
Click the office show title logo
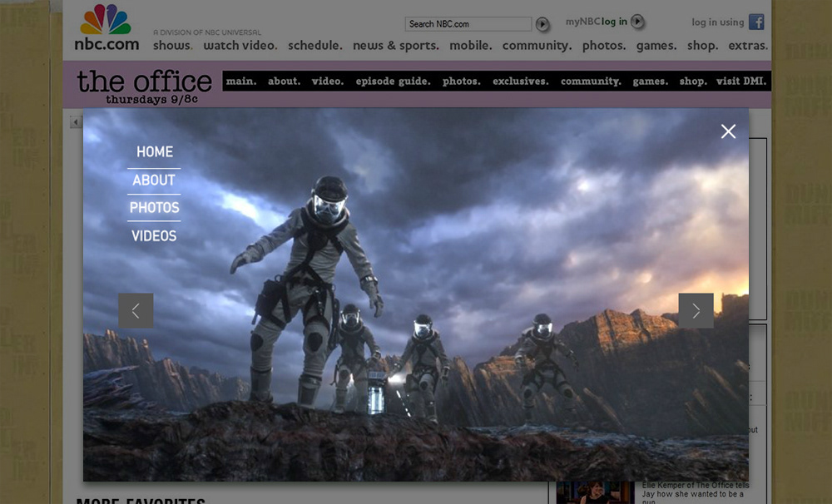144,82
